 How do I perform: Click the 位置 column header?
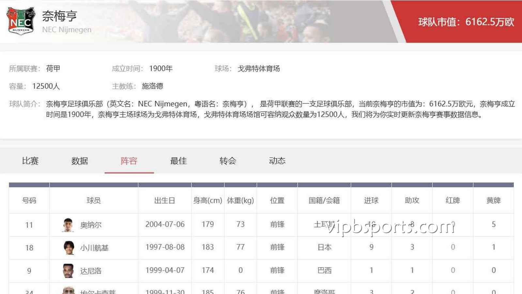pos(277,200)
